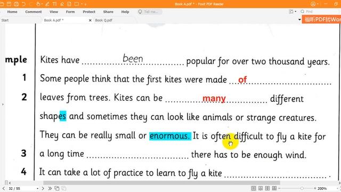Open the user account icon in title bar
The height and width of the screenshot is (192, 341).
click(x=313, y=4)
